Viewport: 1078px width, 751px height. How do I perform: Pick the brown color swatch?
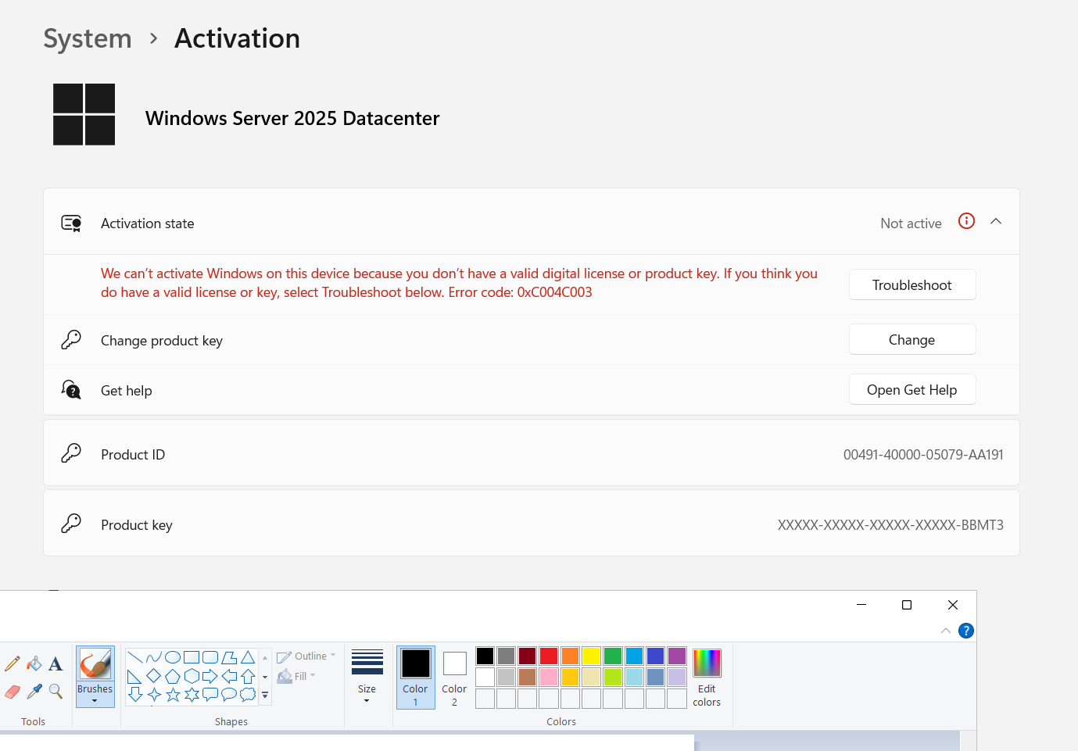528,677
